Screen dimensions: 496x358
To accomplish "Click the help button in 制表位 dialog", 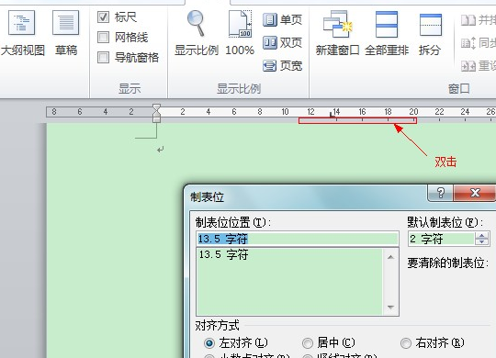I will point(440,193).
